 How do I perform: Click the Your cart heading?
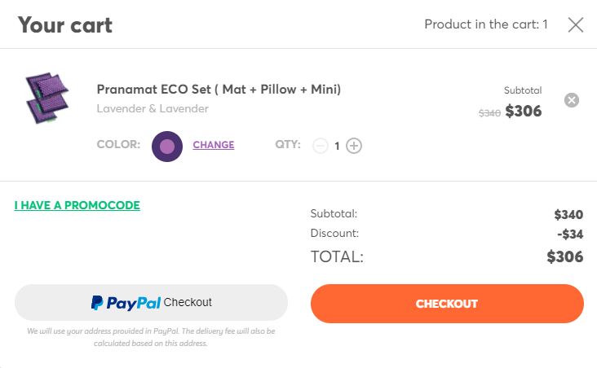pyautogui.click(x=65, y=24)
